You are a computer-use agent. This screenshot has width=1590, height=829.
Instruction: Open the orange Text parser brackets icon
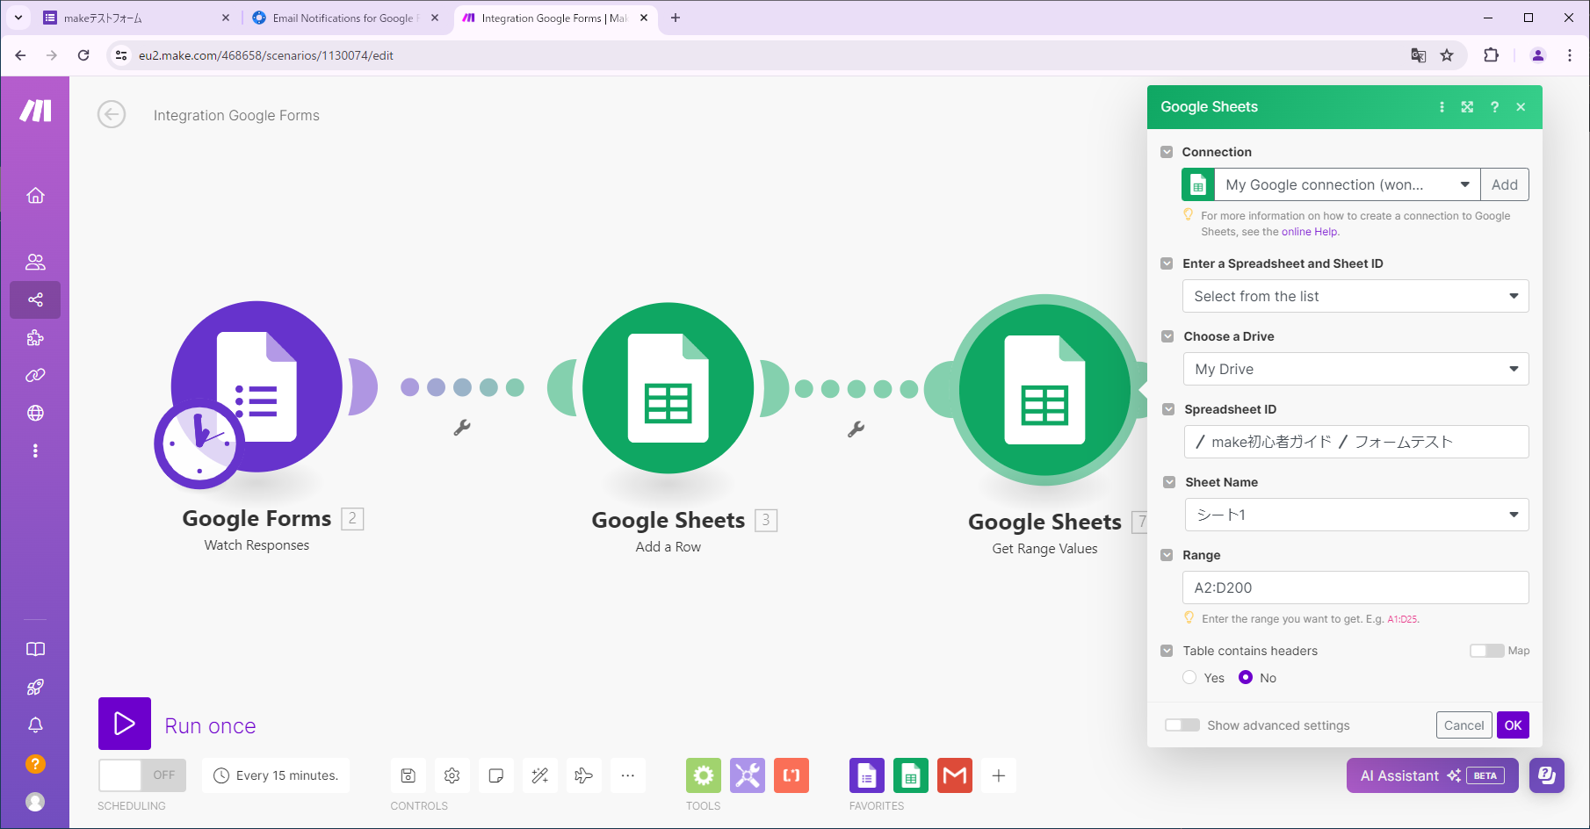click(791, 775)
